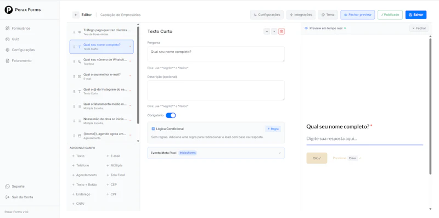
Task: Click the Perax Forms logo icon
Action: [x=9, y=10]
